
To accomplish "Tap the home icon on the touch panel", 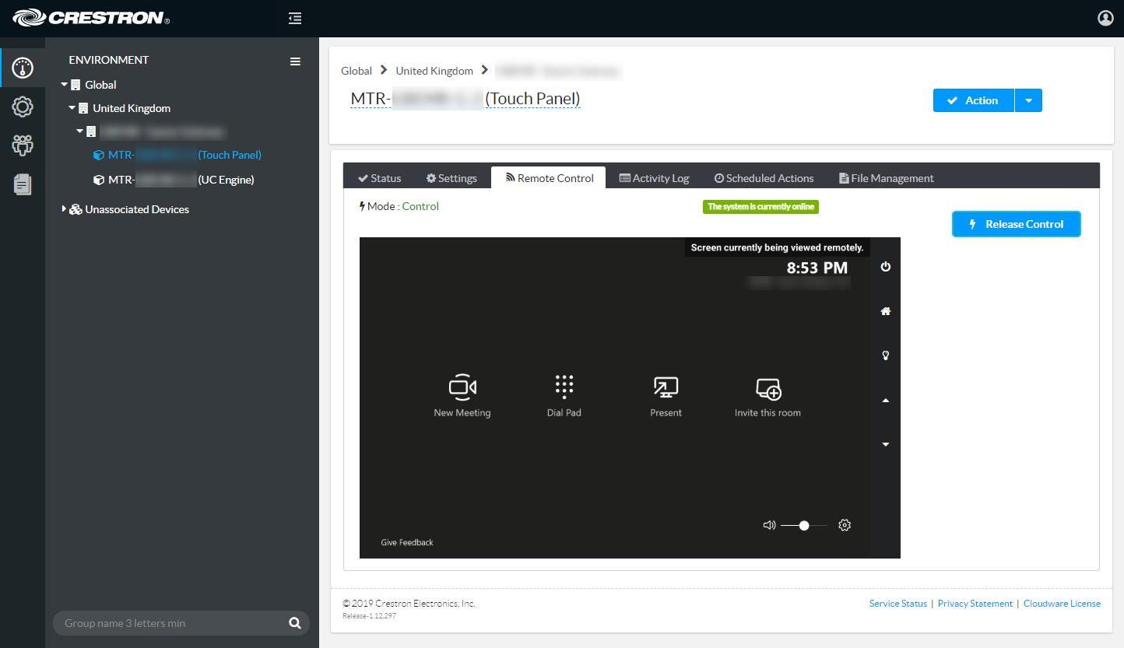I will point(885,311).
